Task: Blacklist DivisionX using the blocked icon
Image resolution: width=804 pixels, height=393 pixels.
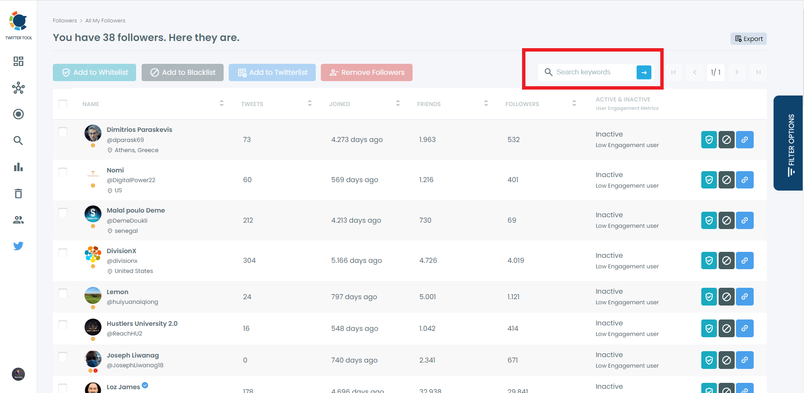Action: coord(727,260)
